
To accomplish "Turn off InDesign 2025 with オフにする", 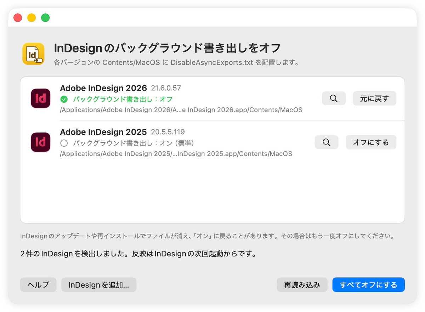I will tap(371, 142).
